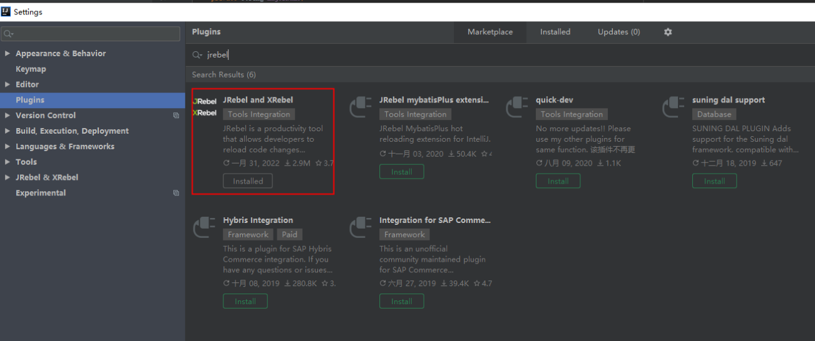Image resolution: width=815 pixels, height=341 pixels.
Task: Click the 280.8K downloads count on Hybris
Action: 300,284
